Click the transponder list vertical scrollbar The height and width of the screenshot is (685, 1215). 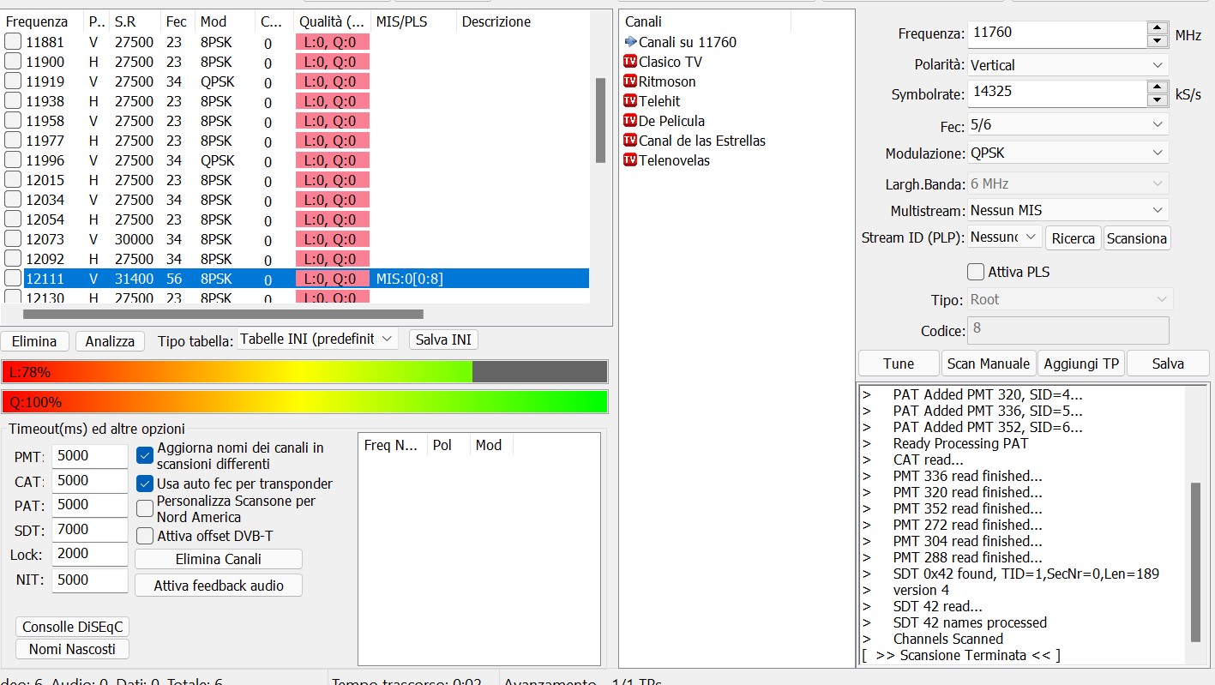click(600, 120)
